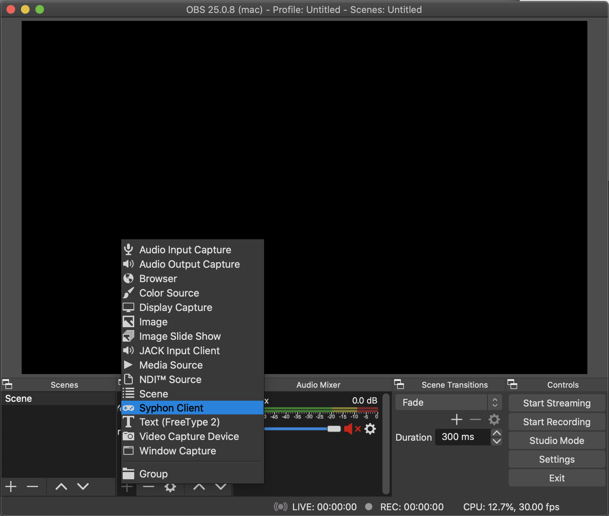This screenshot has width=609, height=516.
Task: Click the 0.0 dB volume readout
Action: [364, 400]
